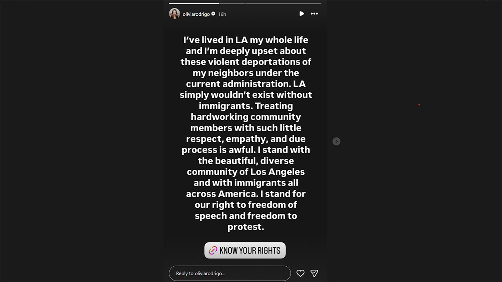
Task: Click the 16h timestamp
Action: point(222,14)
